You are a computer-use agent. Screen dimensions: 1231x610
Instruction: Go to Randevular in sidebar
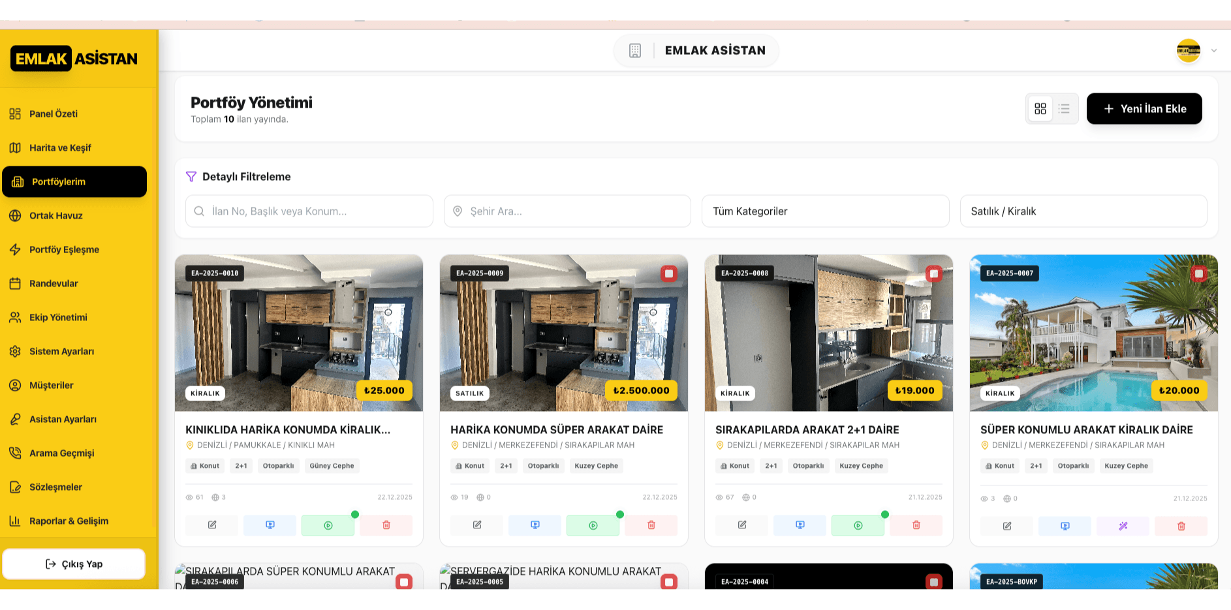point(54,284)
